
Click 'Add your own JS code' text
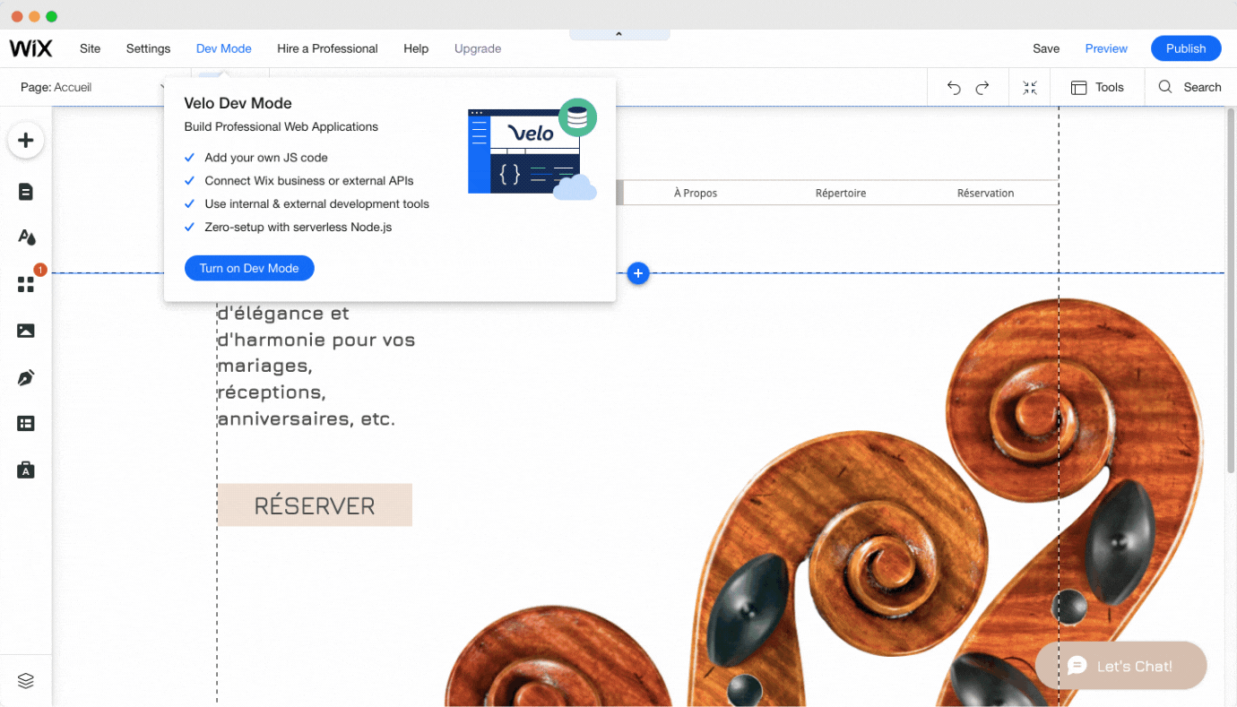[266, 158]
